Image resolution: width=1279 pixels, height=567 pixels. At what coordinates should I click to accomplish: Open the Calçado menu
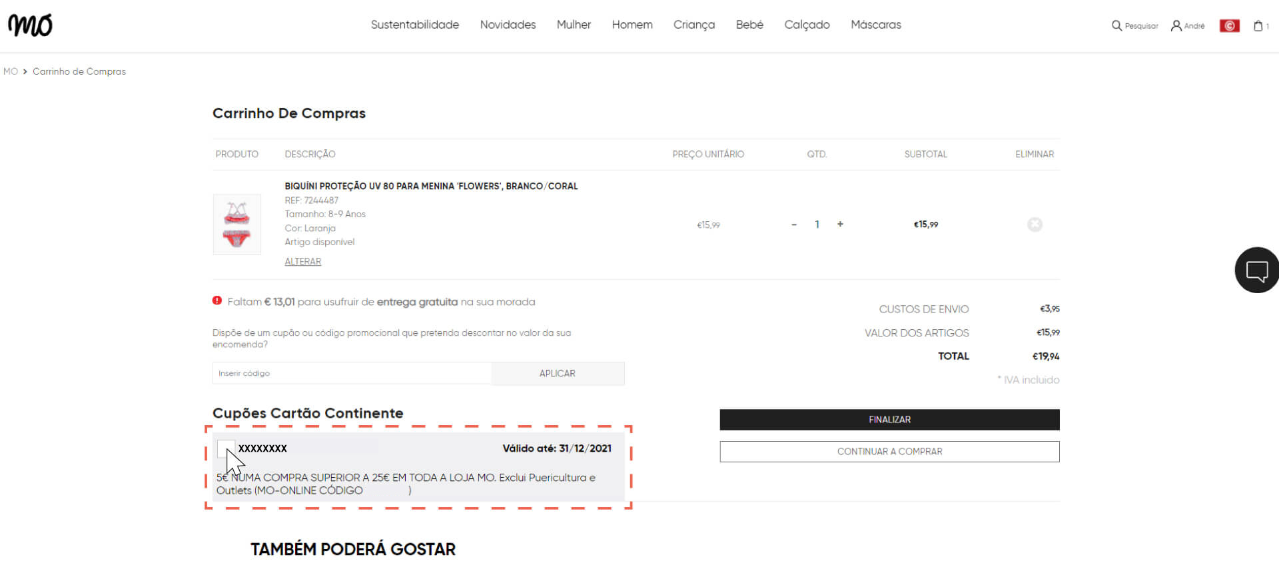[807, 25]
